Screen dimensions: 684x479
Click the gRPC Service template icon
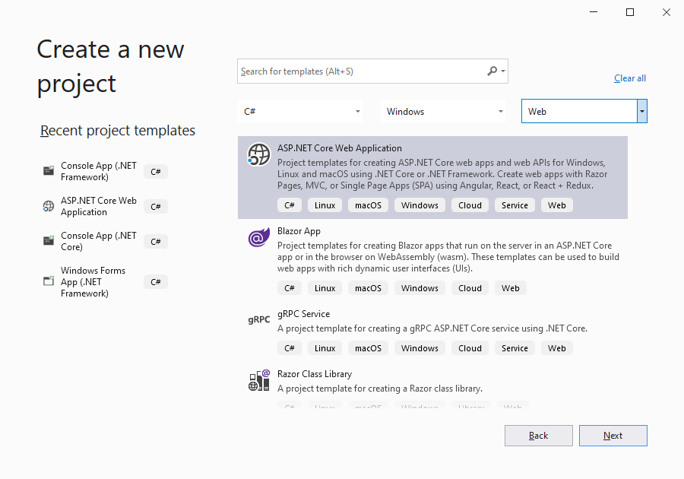click(x=259, y=320)
